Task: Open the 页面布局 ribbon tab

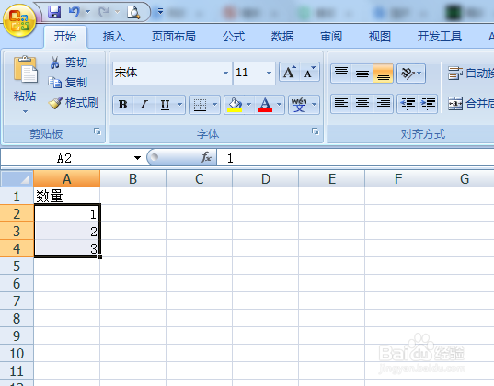Action: pyautogui.click(x=174, y=37)
